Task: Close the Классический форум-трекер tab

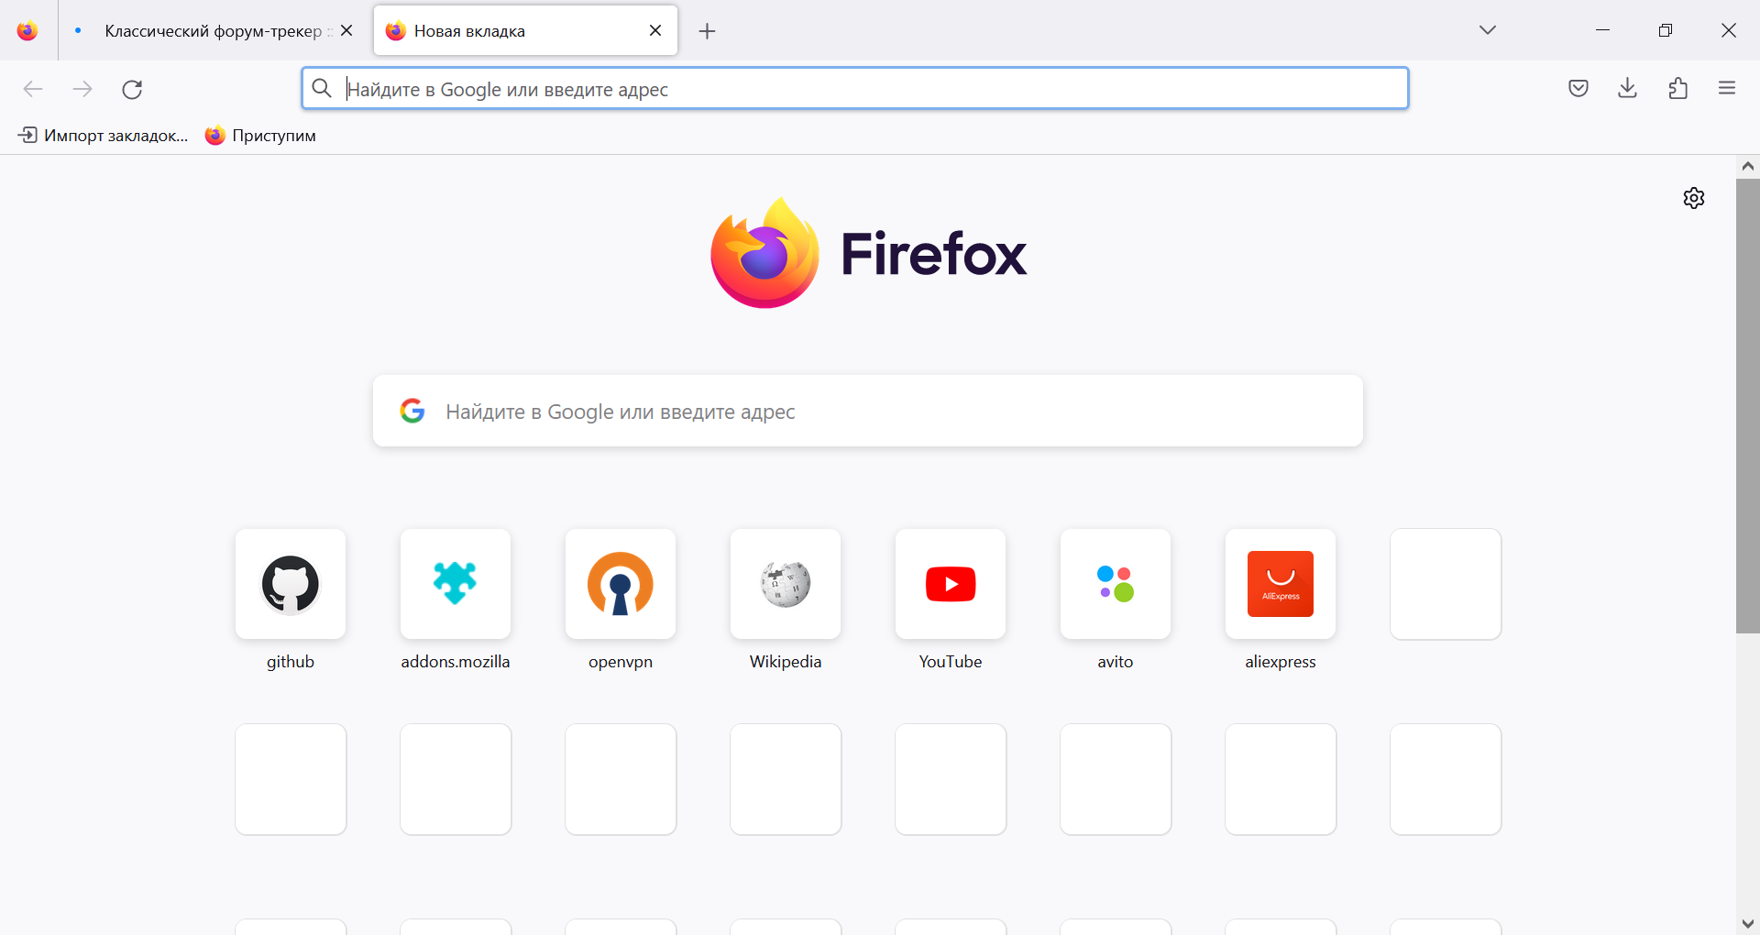Action: click(x=346, y=30)
